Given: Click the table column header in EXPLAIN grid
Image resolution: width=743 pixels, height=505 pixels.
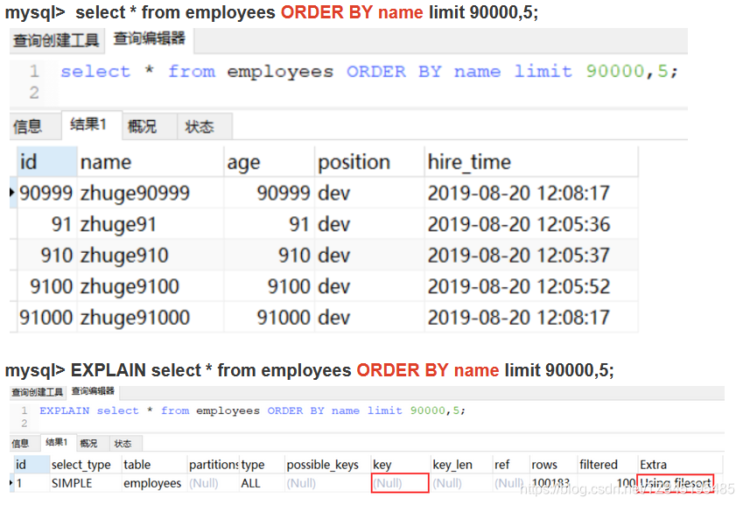Looking at the screenshot, I should coord(155,465).
